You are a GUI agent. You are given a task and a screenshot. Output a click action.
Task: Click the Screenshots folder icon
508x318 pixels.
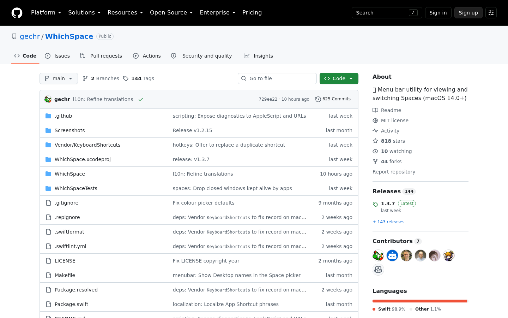point(48,130)
